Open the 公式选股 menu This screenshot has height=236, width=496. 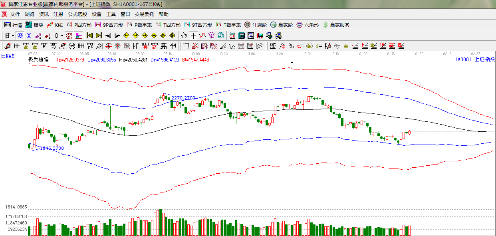77,14
